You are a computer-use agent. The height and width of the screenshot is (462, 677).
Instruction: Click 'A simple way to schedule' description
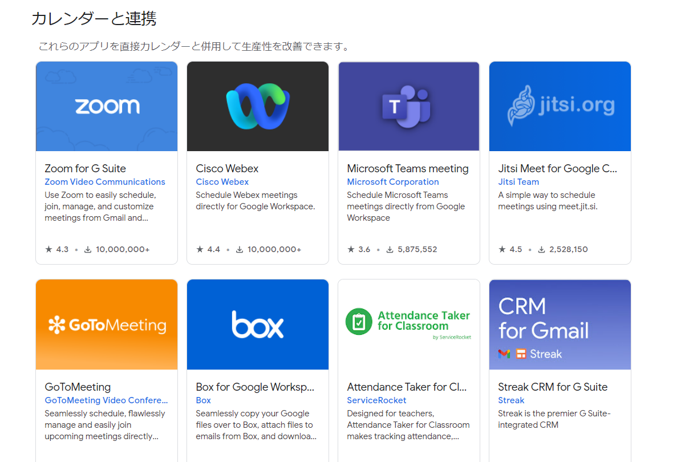click(548, 201)
